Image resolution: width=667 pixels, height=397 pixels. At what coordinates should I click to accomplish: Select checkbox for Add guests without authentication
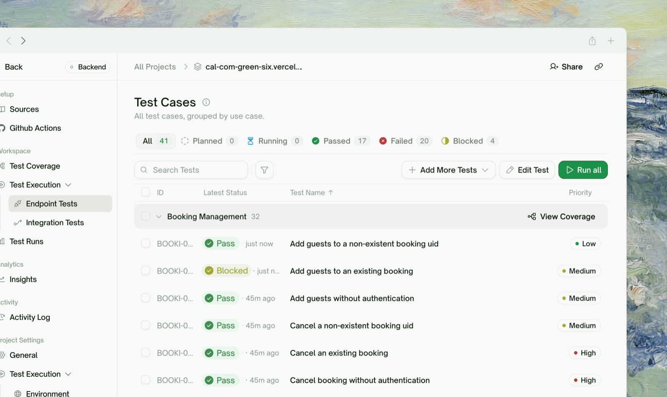coord(145,298)
